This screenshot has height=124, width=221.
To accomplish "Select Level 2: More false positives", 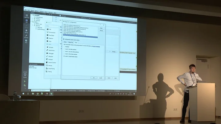I will 64,54.
